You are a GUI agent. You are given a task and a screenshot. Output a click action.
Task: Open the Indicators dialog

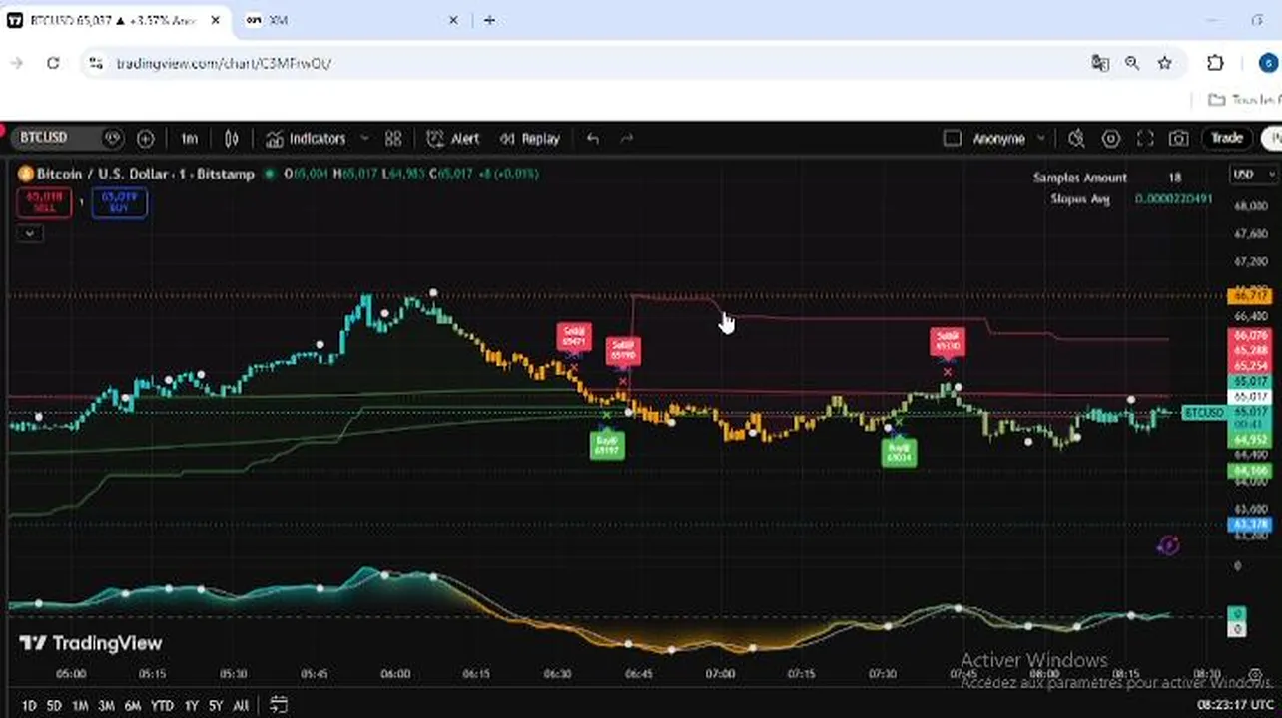pyautogui.click(x=306, y=139)
